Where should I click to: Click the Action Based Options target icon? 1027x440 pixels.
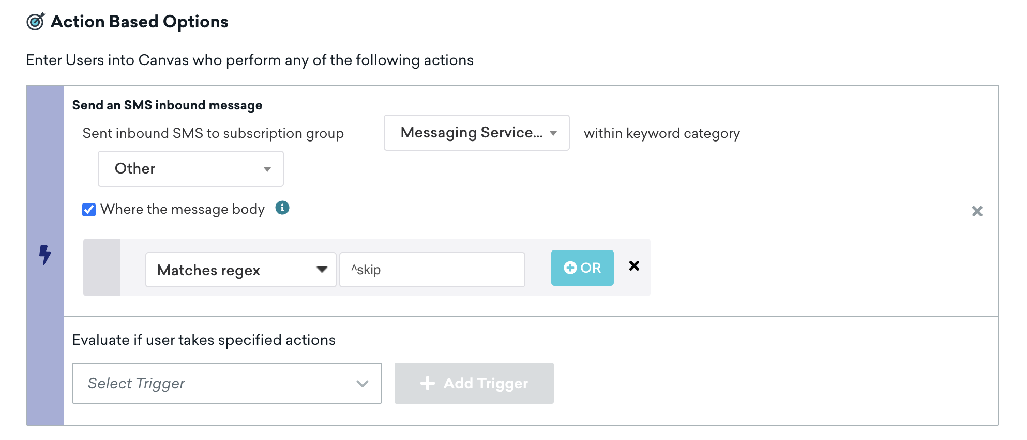[x=36, y=22]
